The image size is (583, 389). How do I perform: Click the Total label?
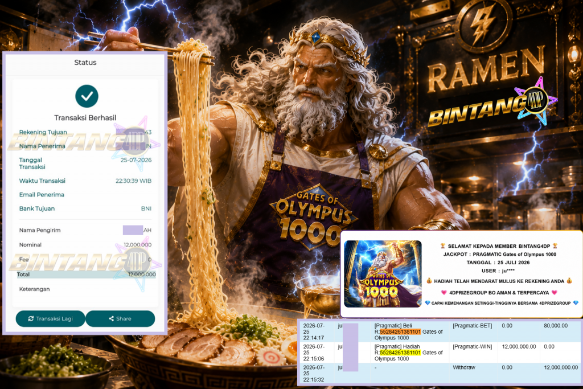coord(23,274)
